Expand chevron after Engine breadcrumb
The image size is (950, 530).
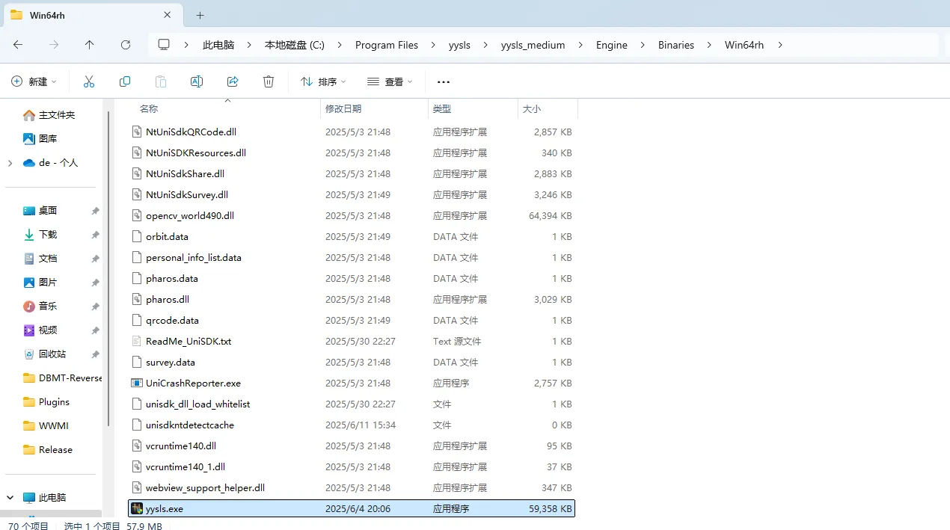[x=643, y=45]
